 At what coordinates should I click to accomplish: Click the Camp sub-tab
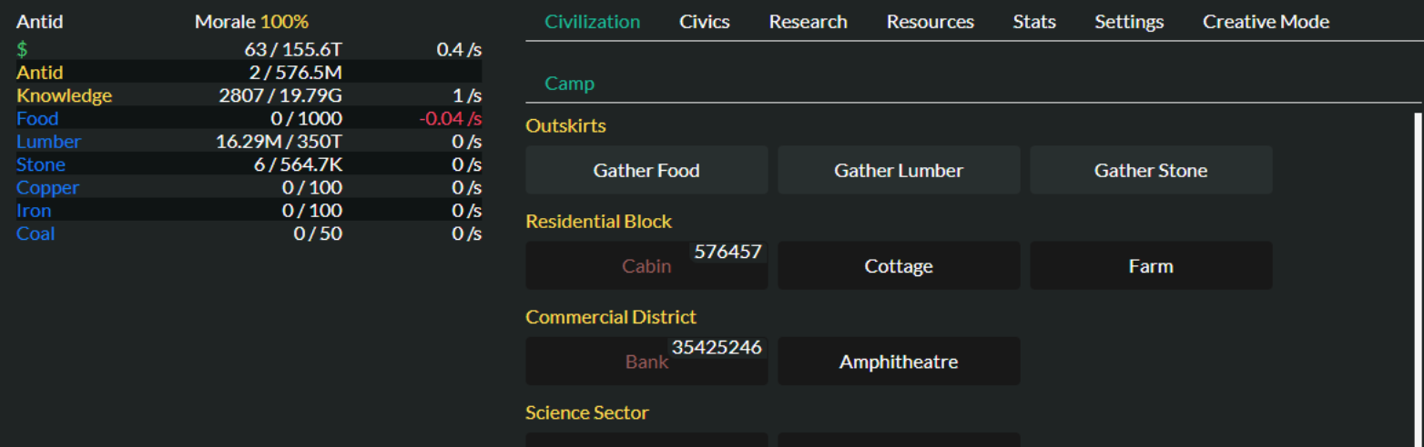pos(569,84)
